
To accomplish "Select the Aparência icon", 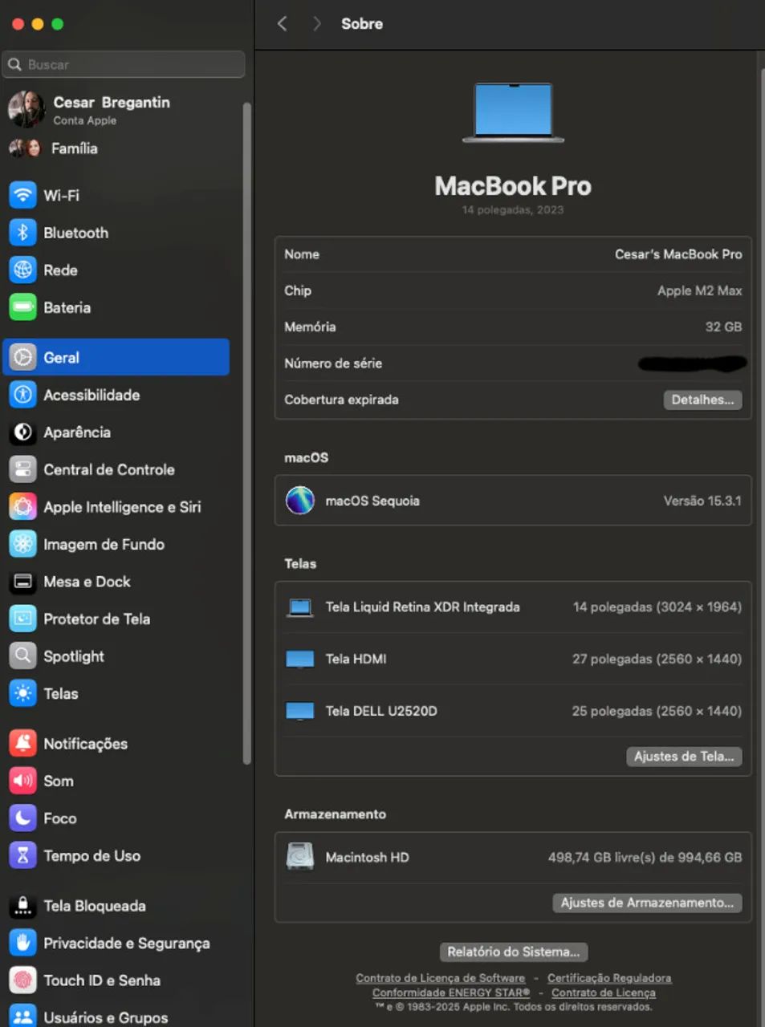I will 22,432.
